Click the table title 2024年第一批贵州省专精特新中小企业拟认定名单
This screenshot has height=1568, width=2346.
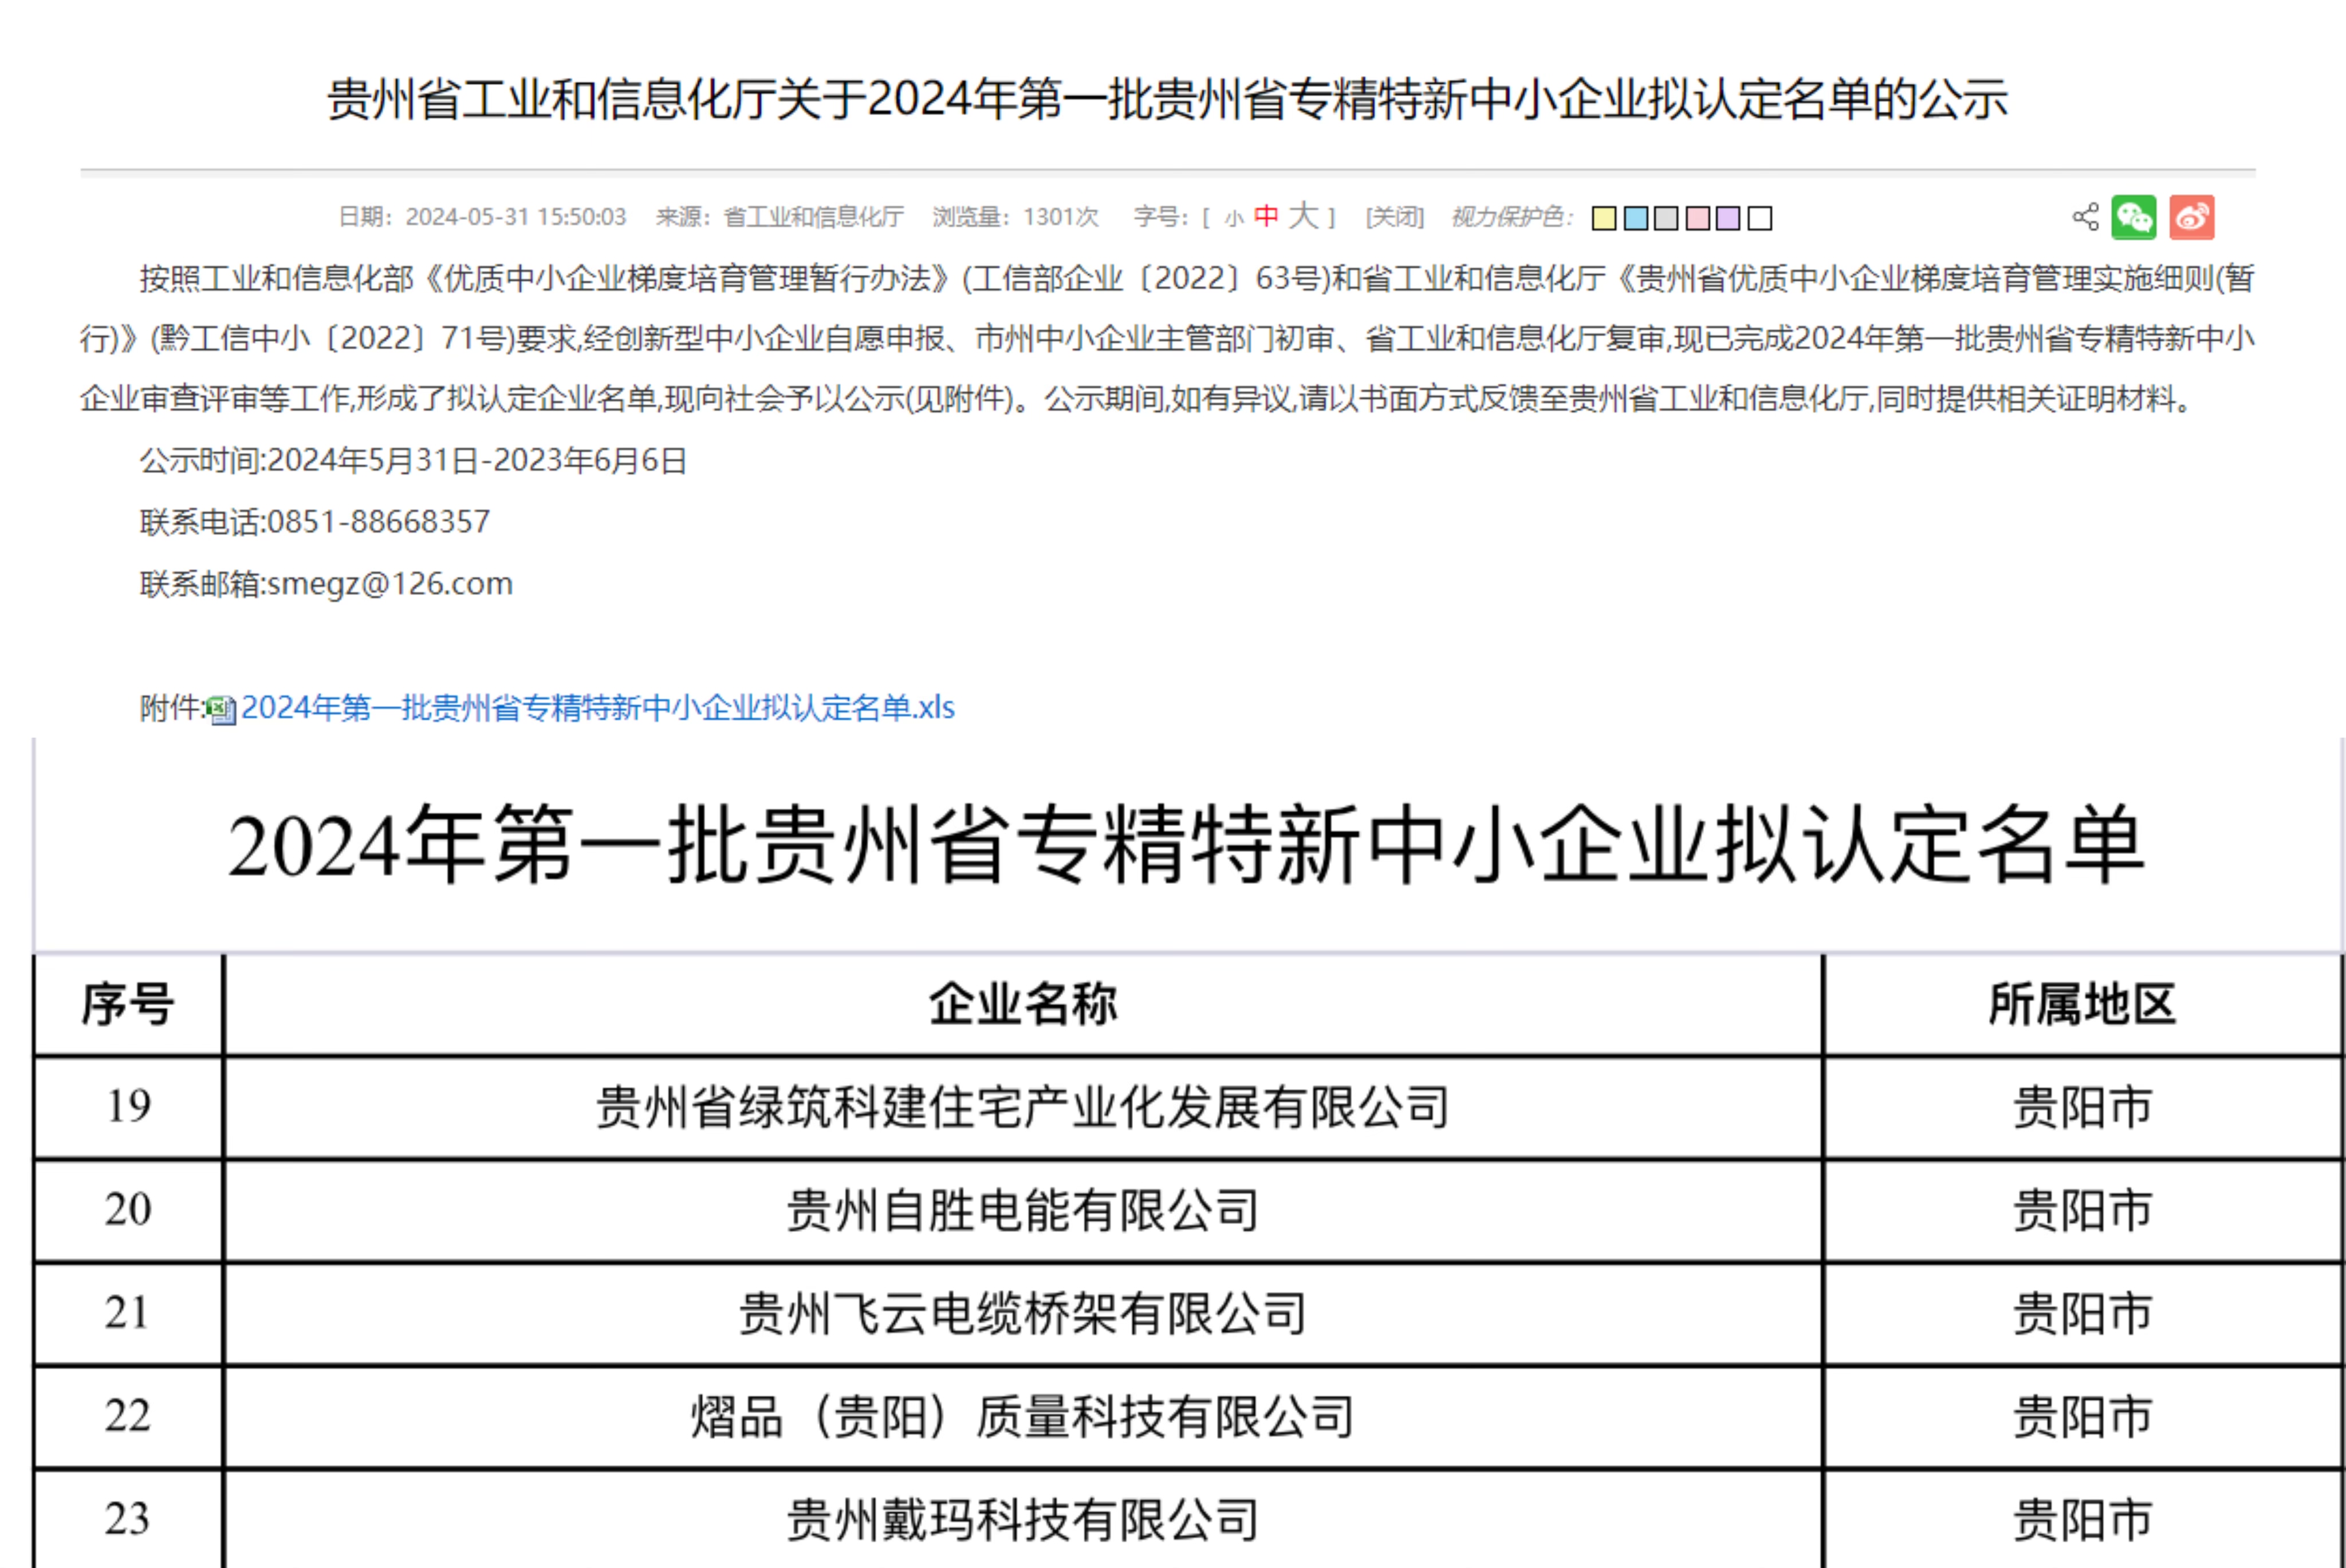click(1187, 846)
